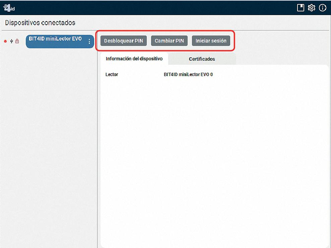Open the three-dot menu on BIT4ID miniLector EVO
The height and width of the screenshot is (248, 331).
point(89,42)
